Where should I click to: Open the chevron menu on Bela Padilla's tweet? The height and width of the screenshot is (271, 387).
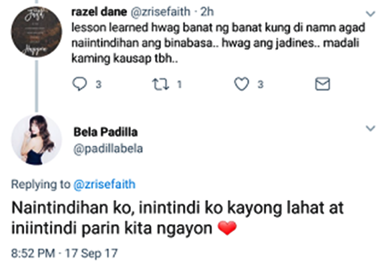[x=370, y=128]
